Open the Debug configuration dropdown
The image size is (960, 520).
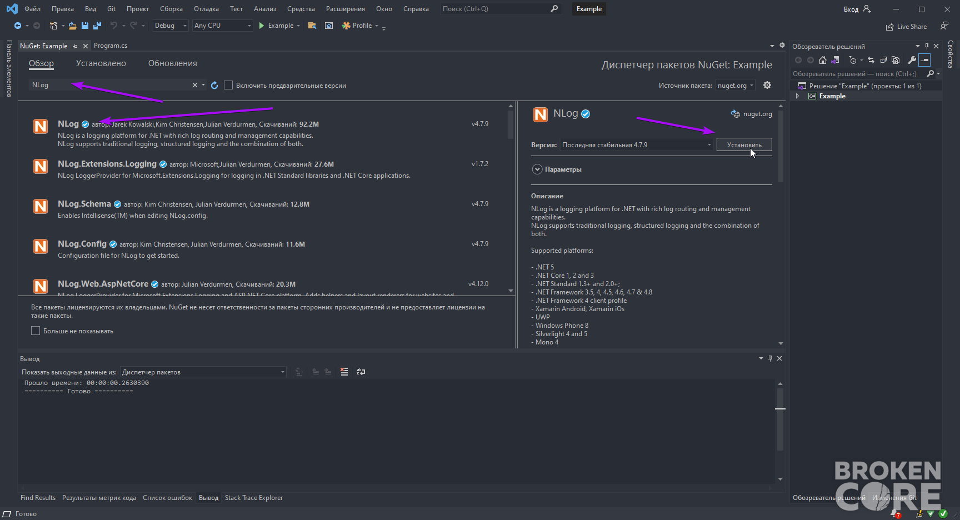click(171, 26)
